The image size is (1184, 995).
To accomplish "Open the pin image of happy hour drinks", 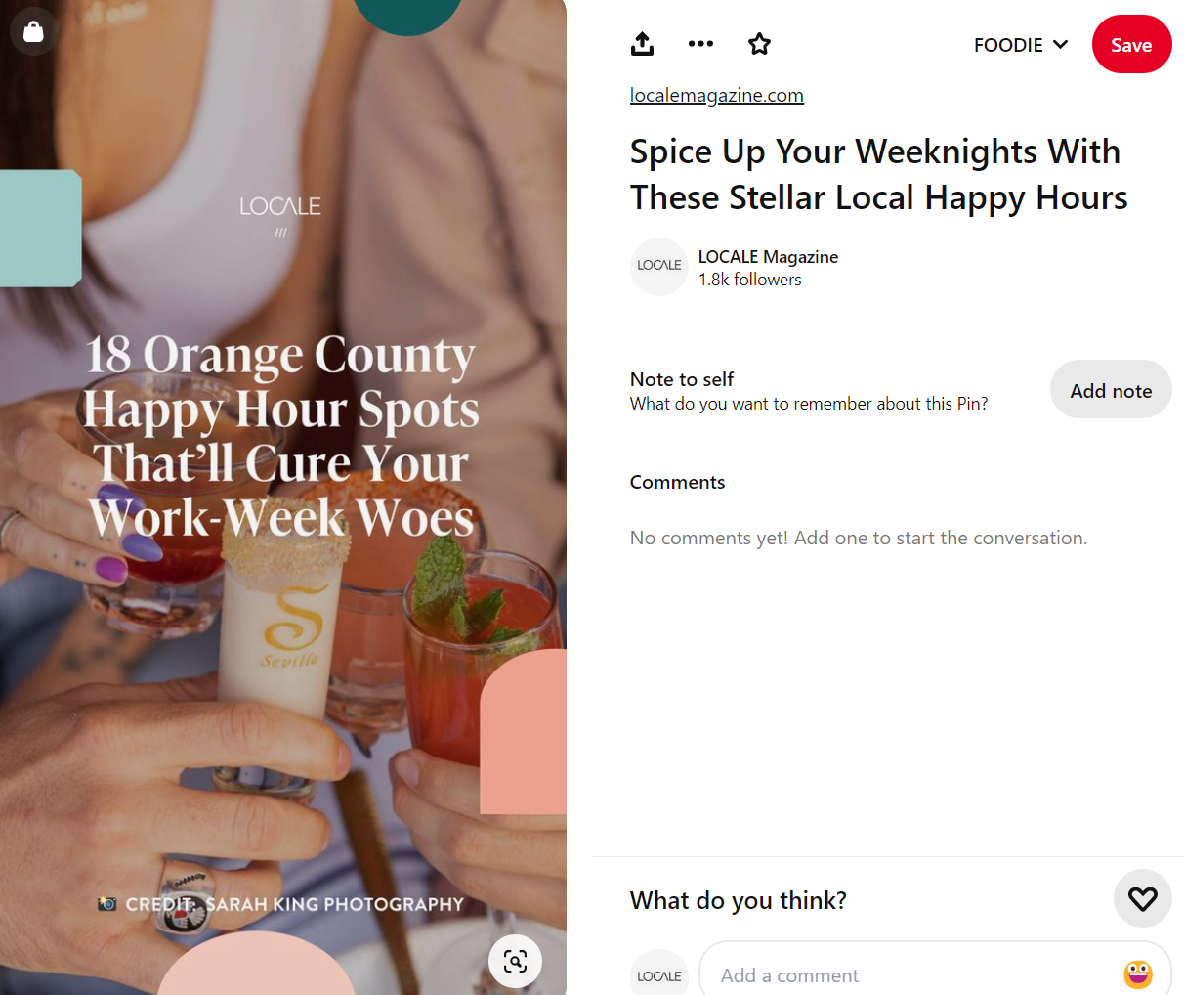I will pyautogui.click(x=283, y=497).
